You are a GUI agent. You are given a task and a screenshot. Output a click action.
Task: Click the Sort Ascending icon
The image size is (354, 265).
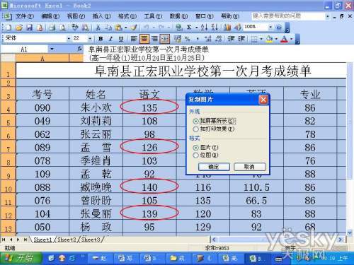204,28
